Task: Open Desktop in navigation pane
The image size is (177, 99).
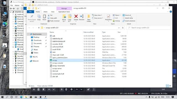Action: point(36,37)
